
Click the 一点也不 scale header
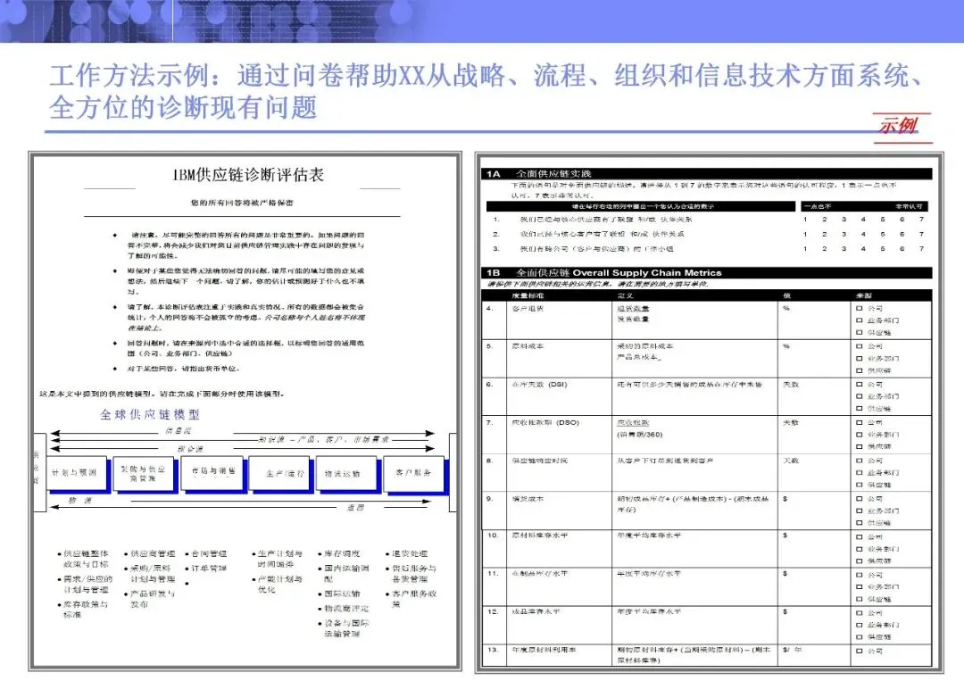(818, 206)
